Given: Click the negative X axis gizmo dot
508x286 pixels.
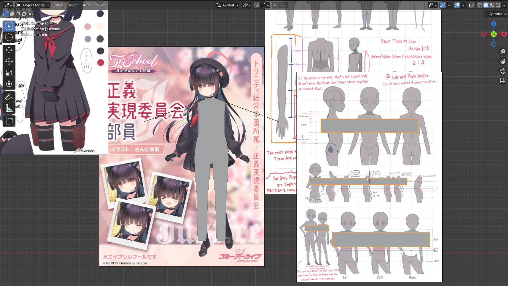Looking at the screenshot, I should pyautogui.click(x=484, y=34).
